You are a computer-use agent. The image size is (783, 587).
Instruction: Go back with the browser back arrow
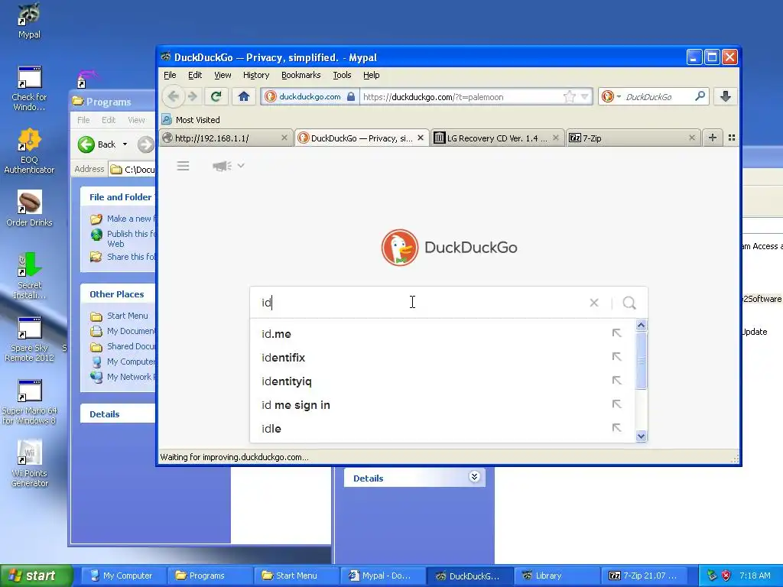tap(174, 96)
